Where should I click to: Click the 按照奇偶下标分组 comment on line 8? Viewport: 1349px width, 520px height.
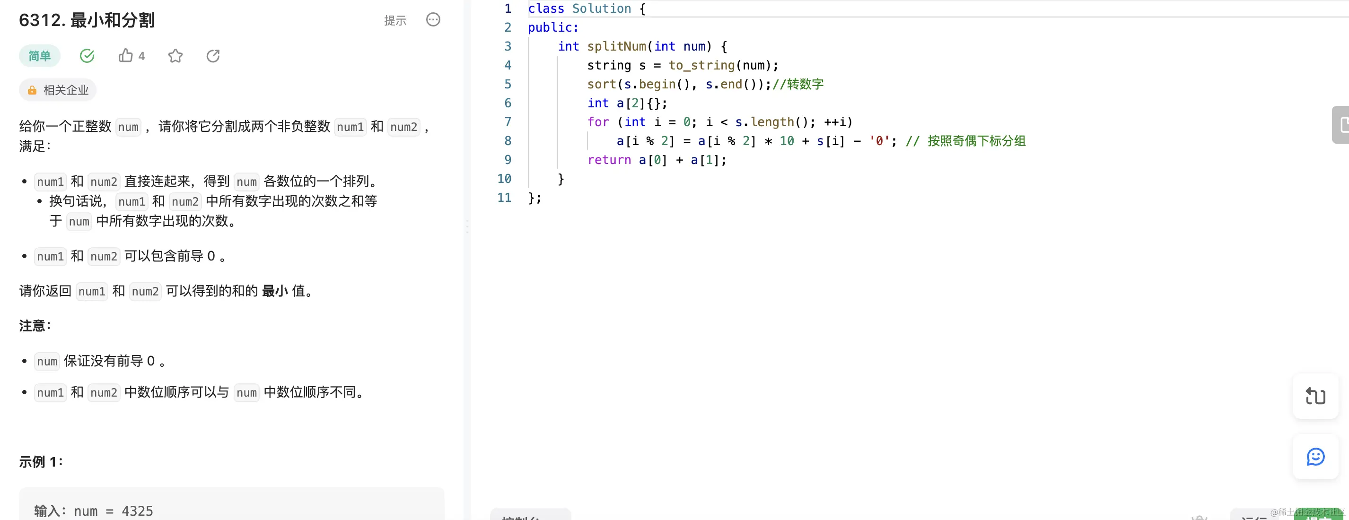[x=976, y=141]
